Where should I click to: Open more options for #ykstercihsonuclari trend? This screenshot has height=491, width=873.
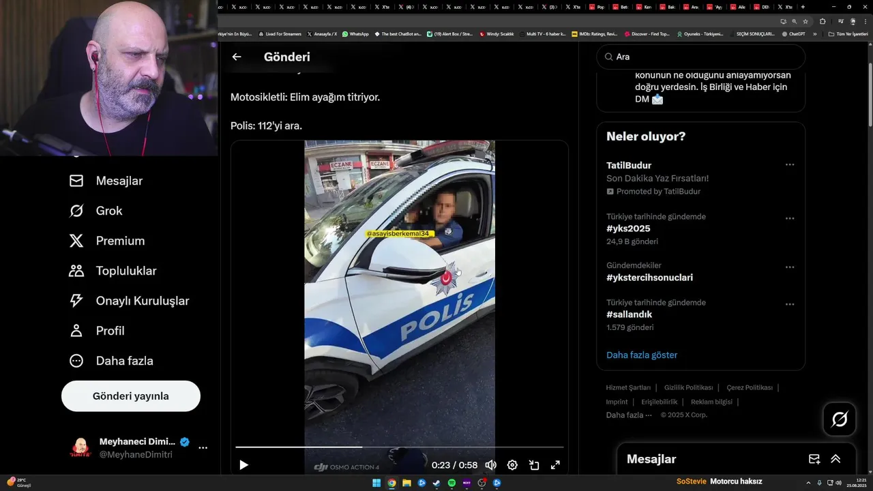(790, 267)
